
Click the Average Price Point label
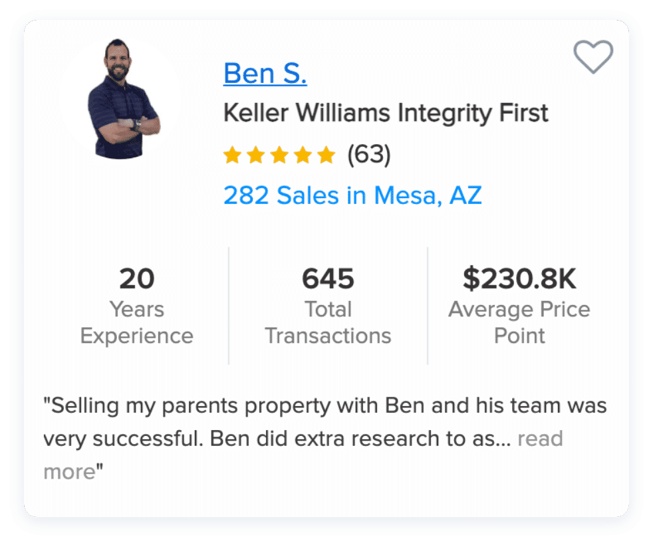[519, 322]
